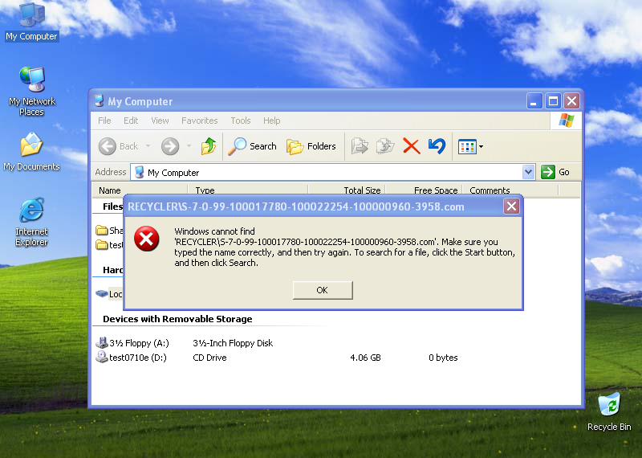Click the '4.06 GB' total size value
The height and width of the screenshot is (458, 642).
(x=365, y=358)
